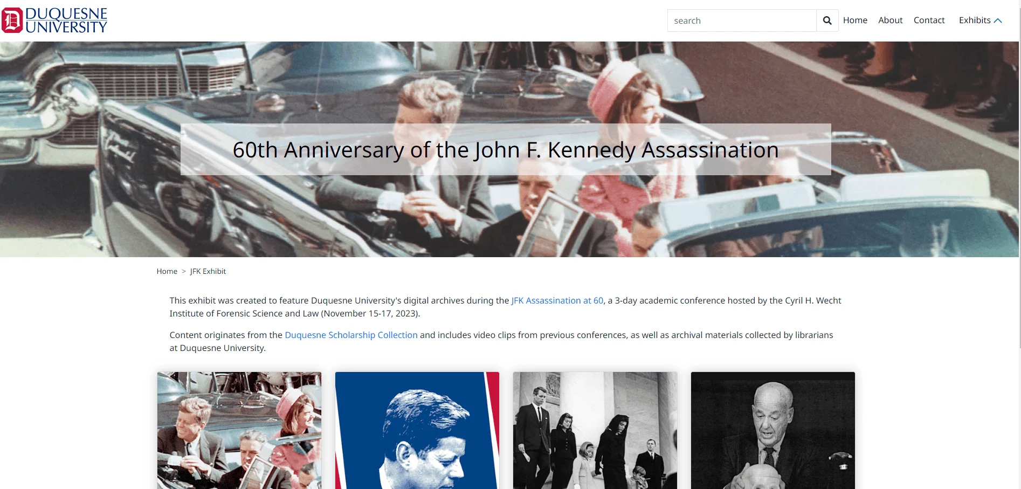Viewport: 1021px width, 489px height.
Task: Open the Home navigation item
Action: click(x=855, y=20)
